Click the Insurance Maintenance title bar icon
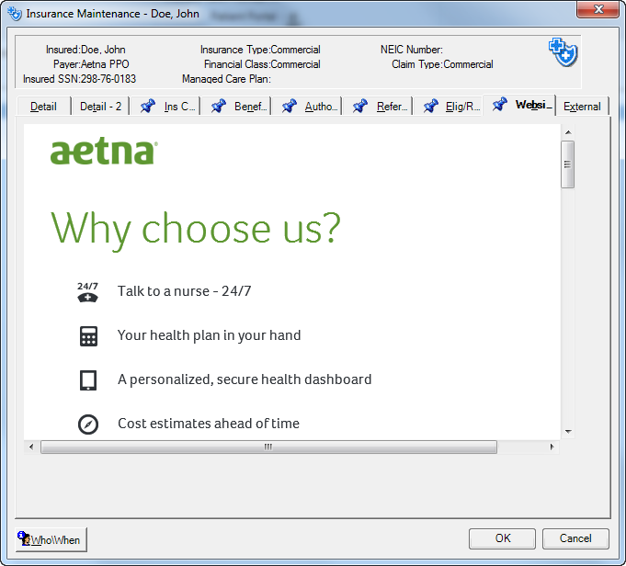 coord(14,14)
